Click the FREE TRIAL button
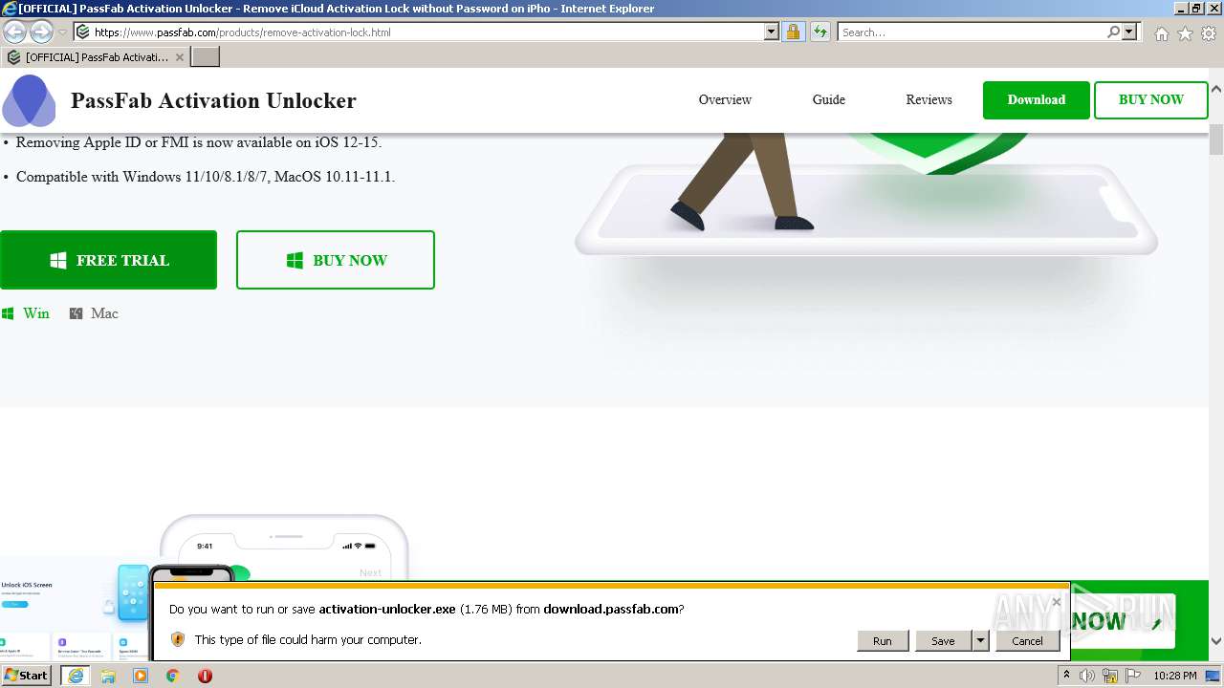Viewport: 1224px width, 688px height. [x=108, y=260]
